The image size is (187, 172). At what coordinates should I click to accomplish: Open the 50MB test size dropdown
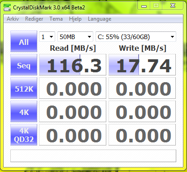tap(75, 37)
